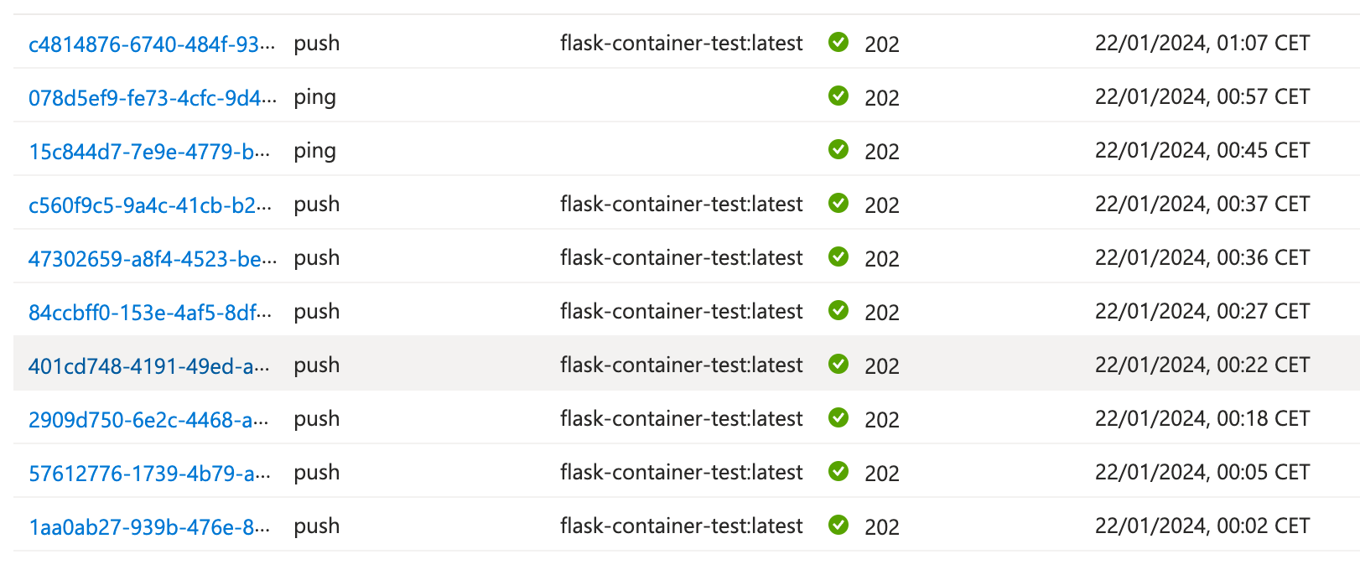Click the status icon for the 2909d750 push event

838,418
